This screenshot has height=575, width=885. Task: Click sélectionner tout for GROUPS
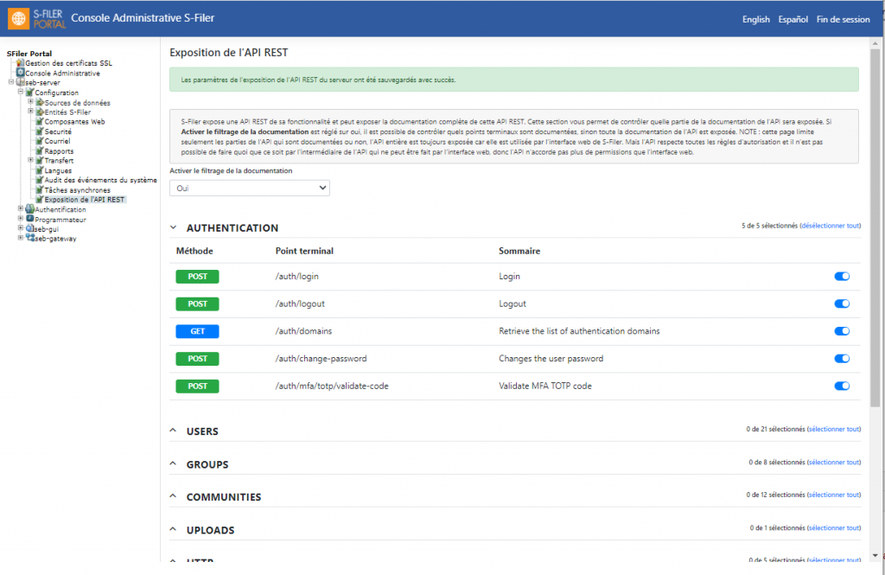[x=834, y=462]
